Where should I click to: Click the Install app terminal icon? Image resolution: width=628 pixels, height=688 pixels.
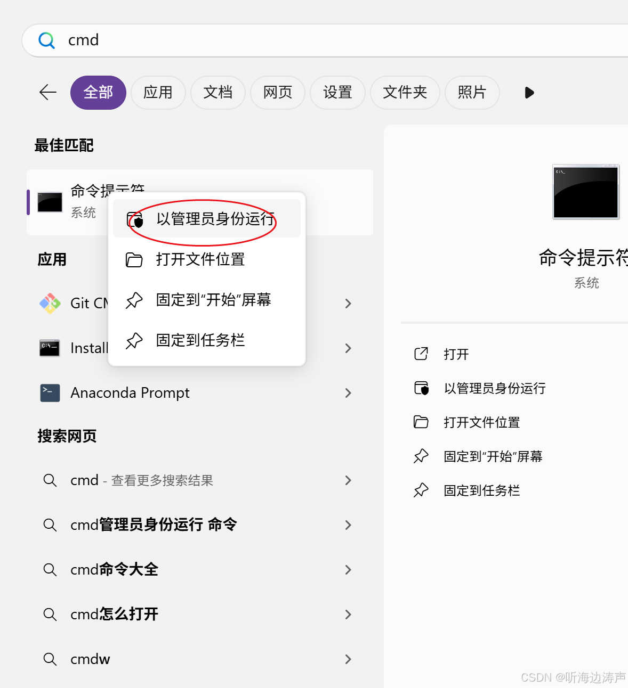(50, 348)
